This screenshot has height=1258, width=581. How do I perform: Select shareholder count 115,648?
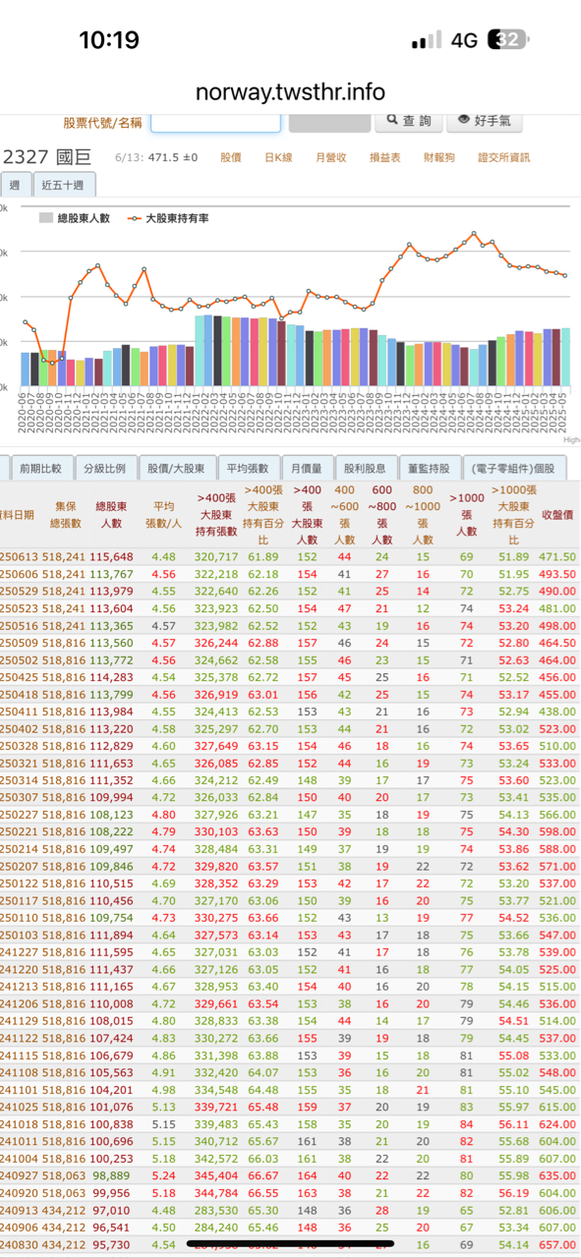111,557
